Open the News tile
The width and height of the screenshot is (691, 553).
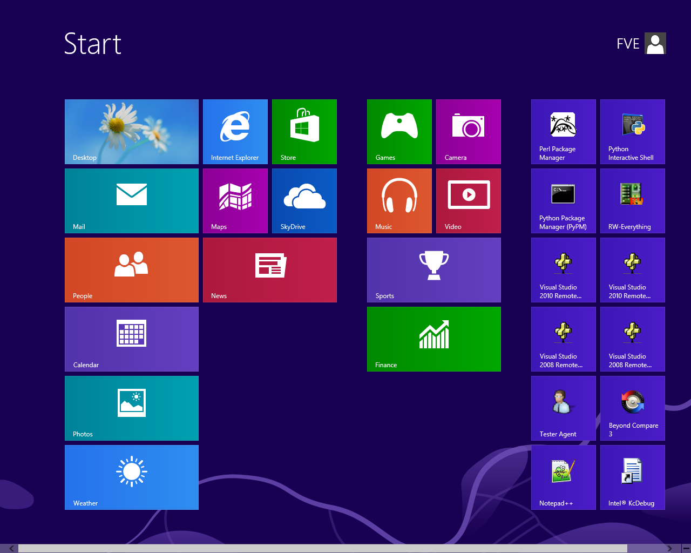coord(270,270)
